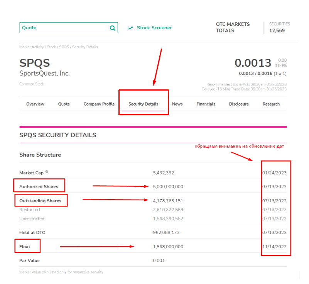Click the SPQS SECURITY DETAILS heading
This screenshot has width=309, height=284.
click(x=58, y=135)
